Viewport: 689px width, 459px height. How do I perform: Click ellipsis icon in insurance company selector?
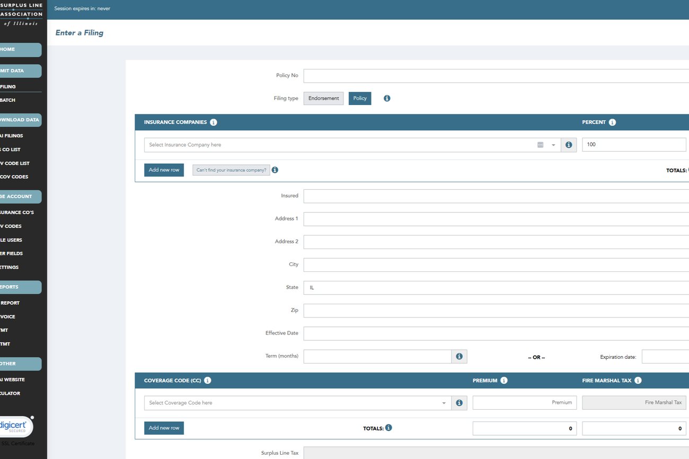pyautogui.click(x=540, y=145)
